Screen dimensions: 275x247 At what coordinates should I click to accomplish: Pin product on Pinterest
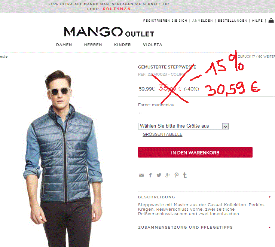pyautogui.click(x=177, y=175)
